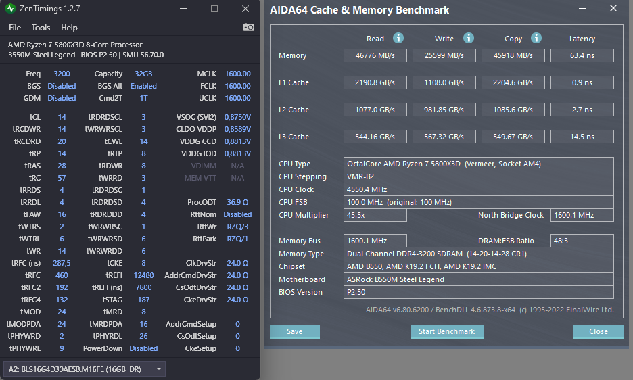The height and width of the screenshot is (380, 633).
Task: Click the ZenTimings app icon in title bar
Action: coord(11,9)
